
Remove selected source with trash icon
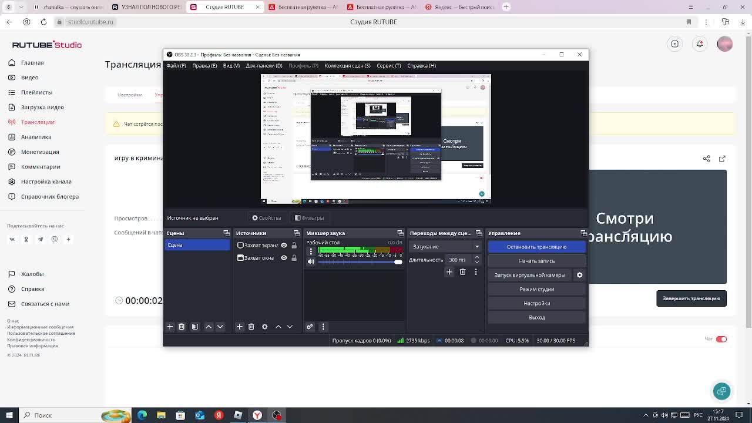click(x=251, y=327)
